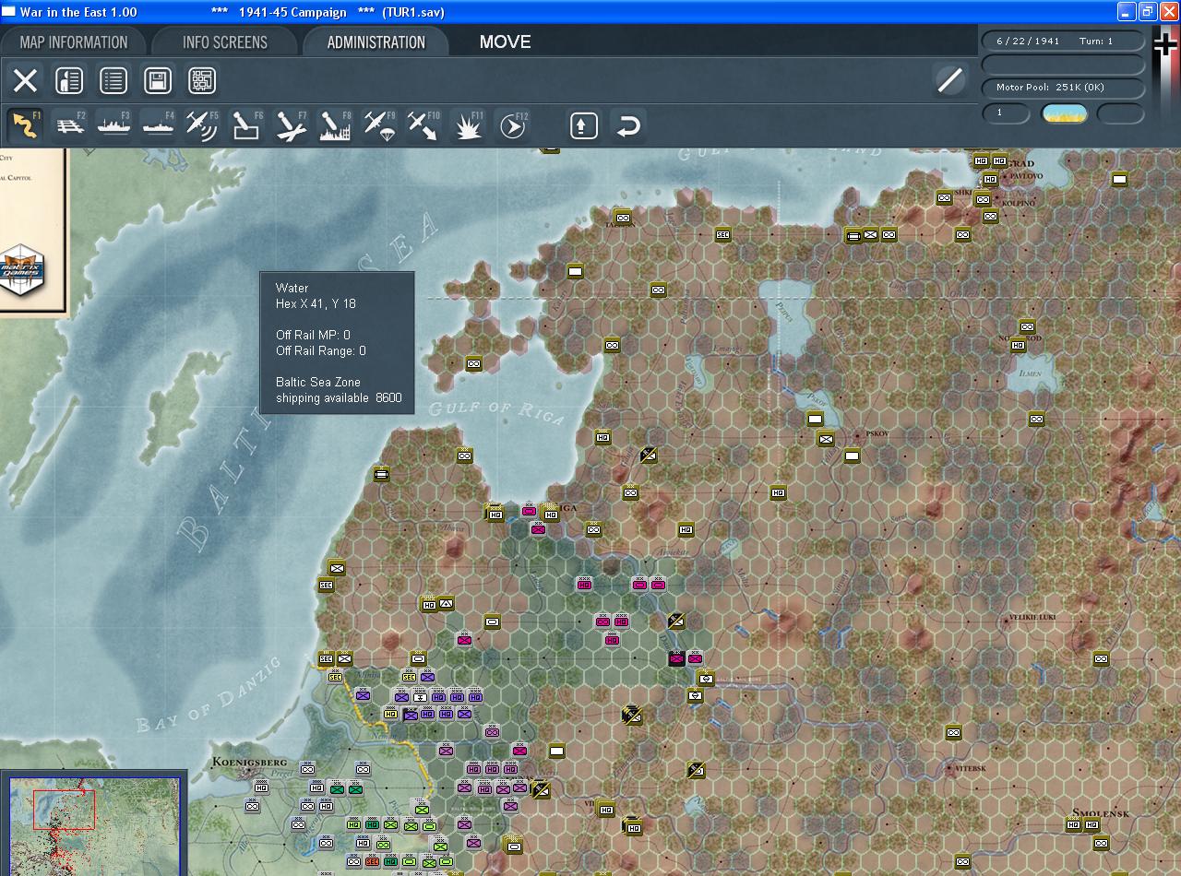The image size is (1181, 876).
Task: Open the MAP INFORMATION tab
Action: 74,42
